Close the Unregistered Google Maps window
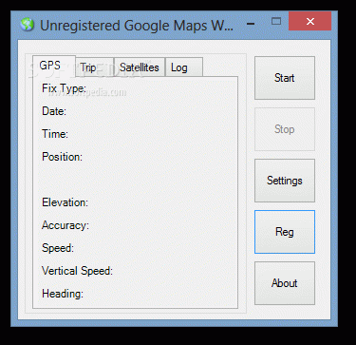 [310, 21]
